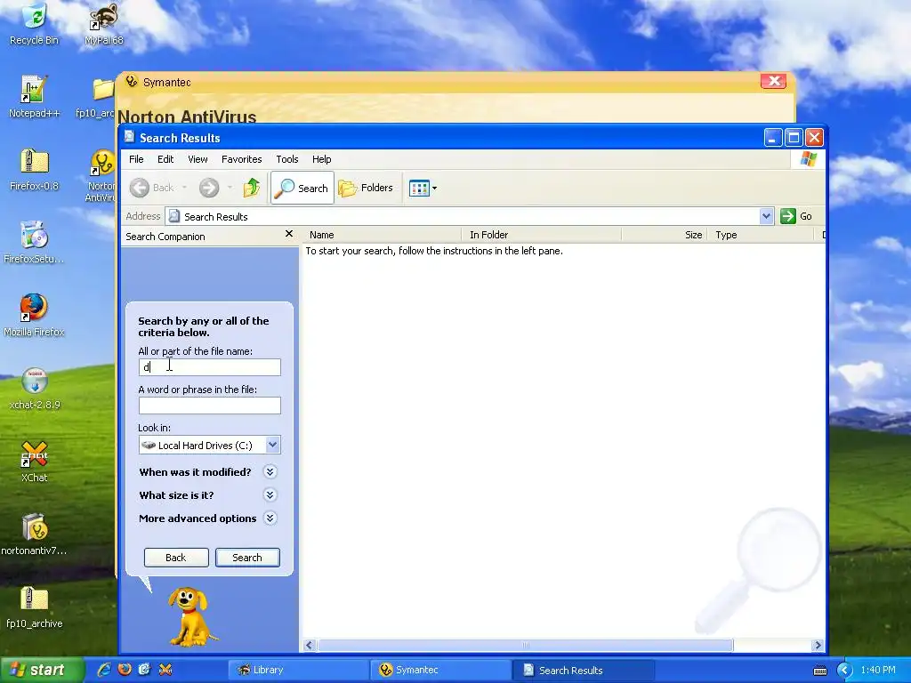911x683 pixels.
Task: Launch the Mozilla Firefox desktop shortcut
Action: pos(35,316)
